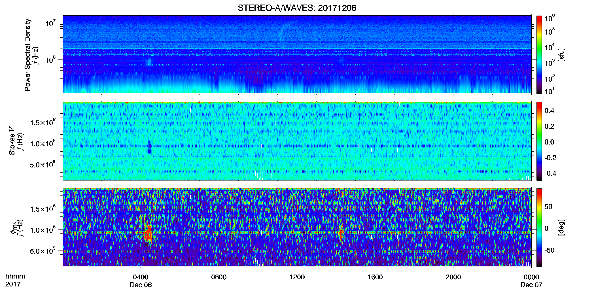The image size is (594, 306).
Task: Click the 10^3 label on sfu colorbar
Action: click(x=550, y=63)
